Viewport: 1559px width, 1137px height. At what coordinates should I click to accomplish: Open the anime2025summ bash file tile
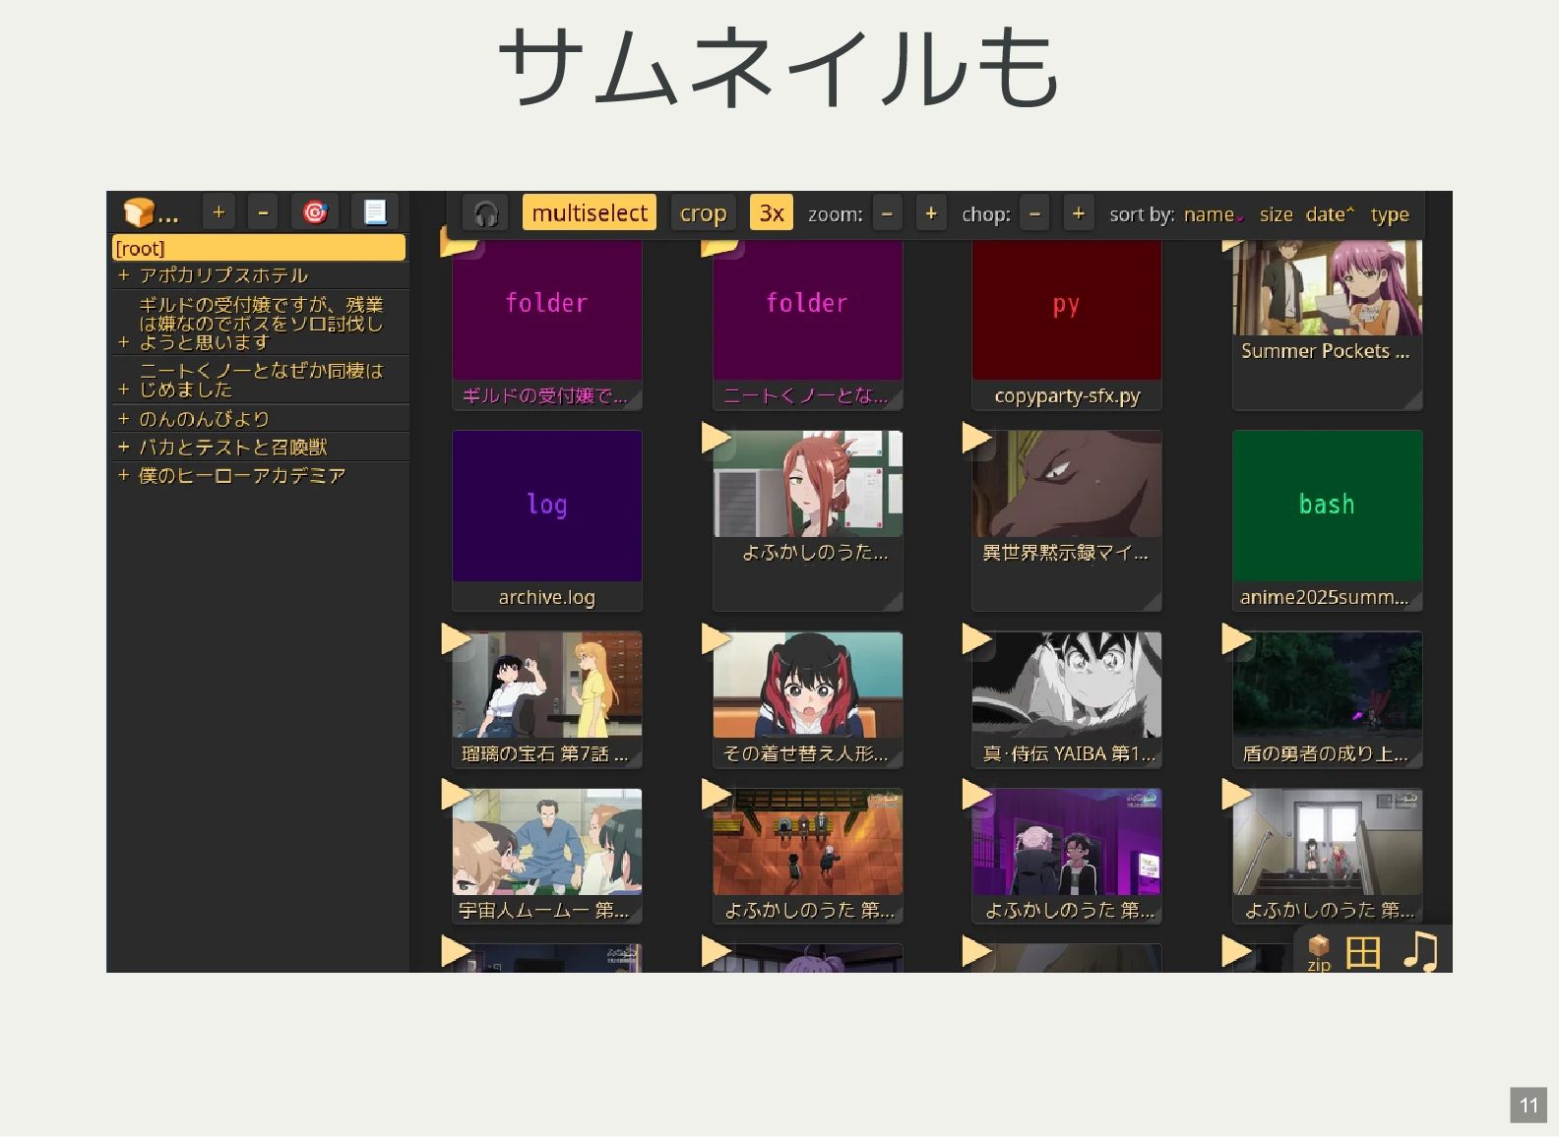[x=1327, y=520]
